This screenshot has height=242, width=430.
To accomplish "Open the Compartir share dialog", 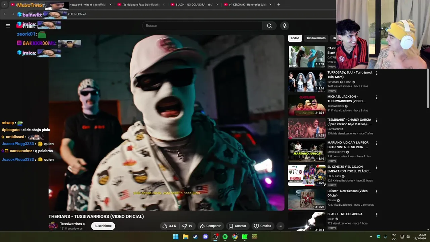I will (210, 226).
